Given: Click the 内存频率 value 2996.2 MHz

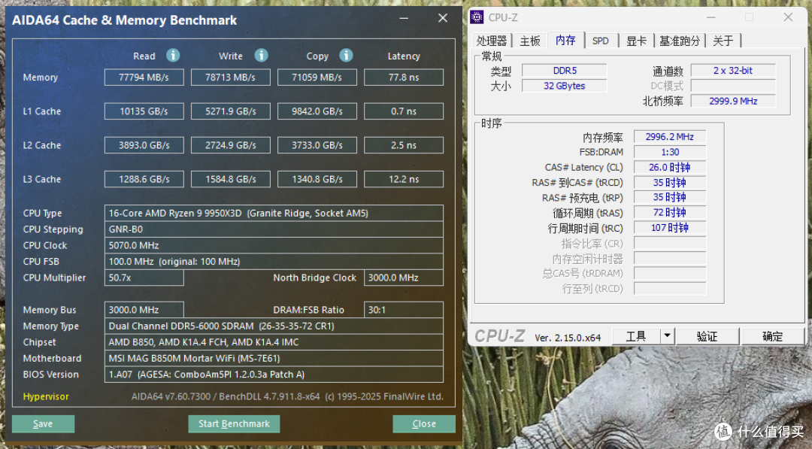Looking at the screenshot, I should tap(670, 137).
